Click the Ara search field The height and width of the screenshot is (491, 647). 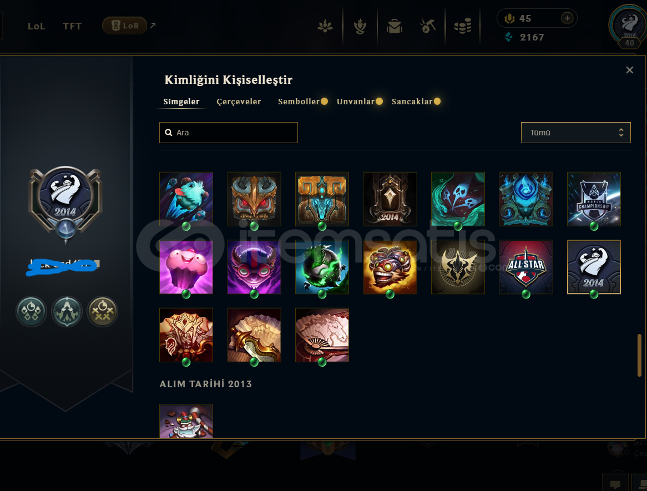click(228, 133)
